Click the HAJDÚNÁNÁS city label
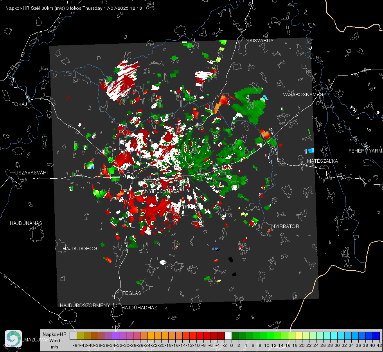The image size is (383, 352). 26,223
